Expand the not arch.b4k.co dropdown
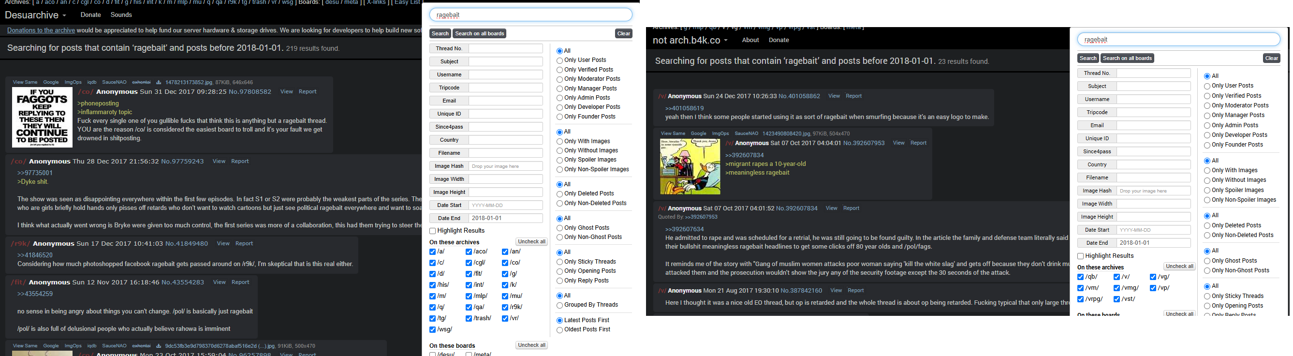This screenshot has width=1293, height=356. coord(690,40)
